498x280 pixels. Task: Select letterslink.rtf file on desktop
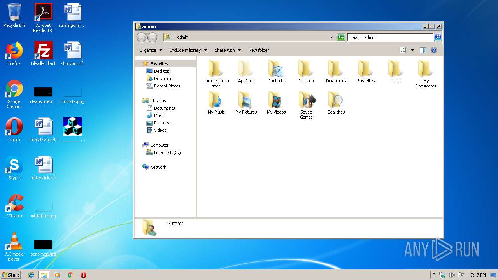click(x=43, y=168)
